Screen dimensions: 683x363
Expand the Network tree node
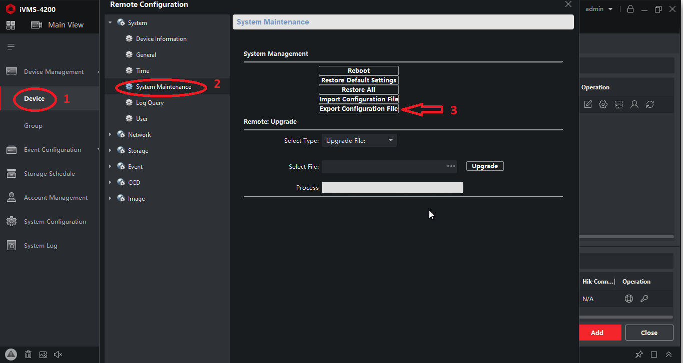[x=110, y=135]
